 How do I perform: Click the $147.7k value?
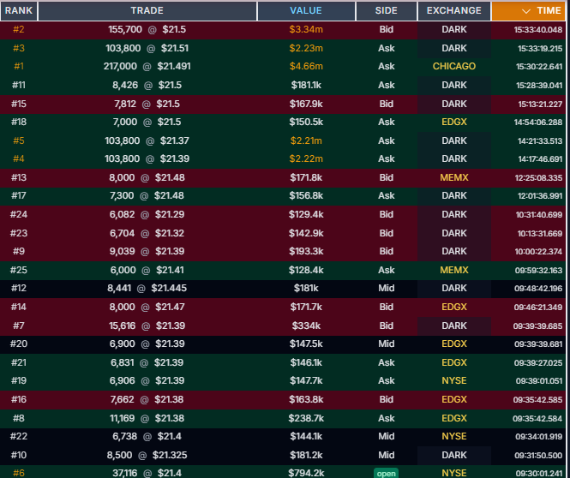point(306,380)
